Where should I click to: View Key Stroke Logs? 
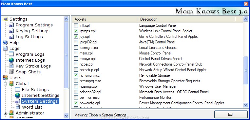click(33, 66)
